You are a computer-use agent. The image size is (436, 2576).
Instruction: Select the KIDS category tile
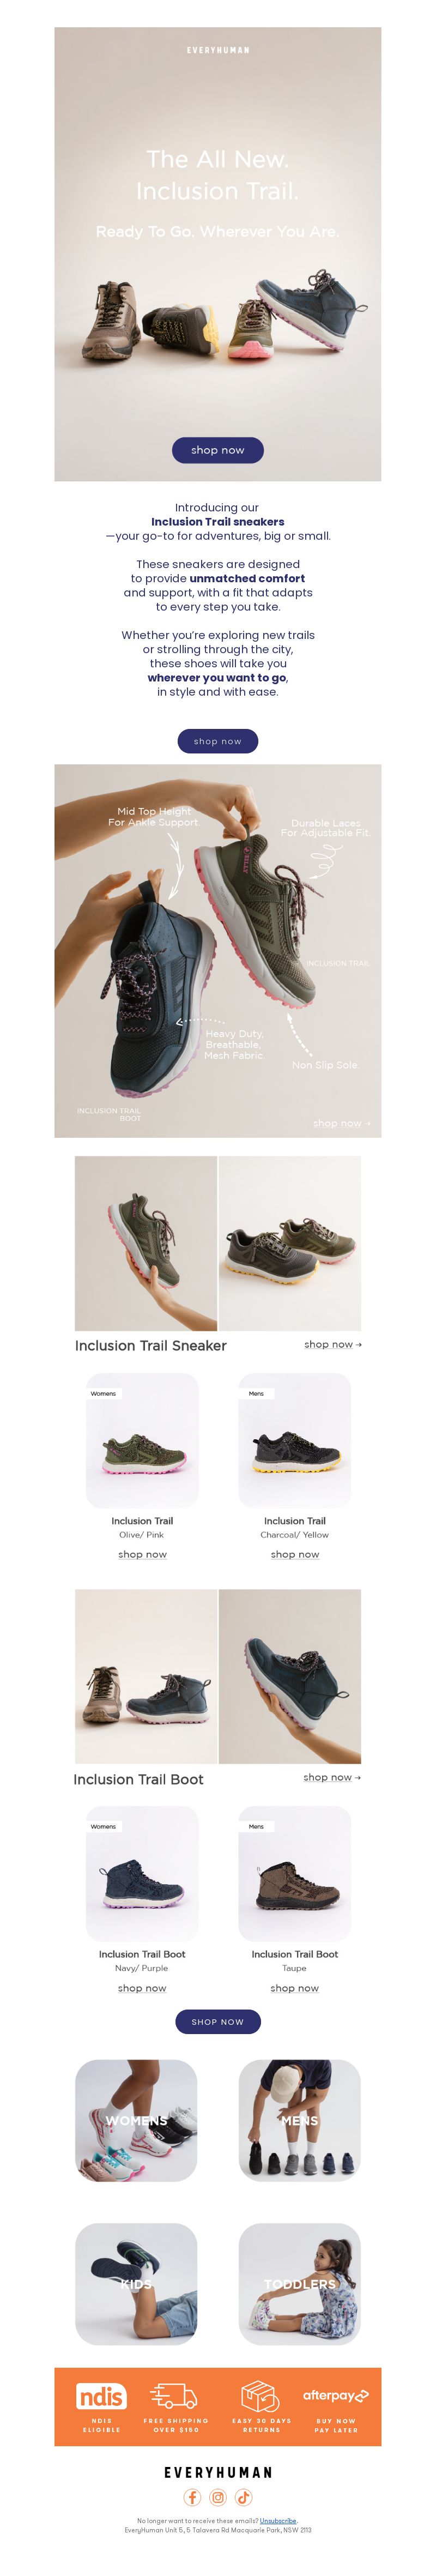[136, 2284]
